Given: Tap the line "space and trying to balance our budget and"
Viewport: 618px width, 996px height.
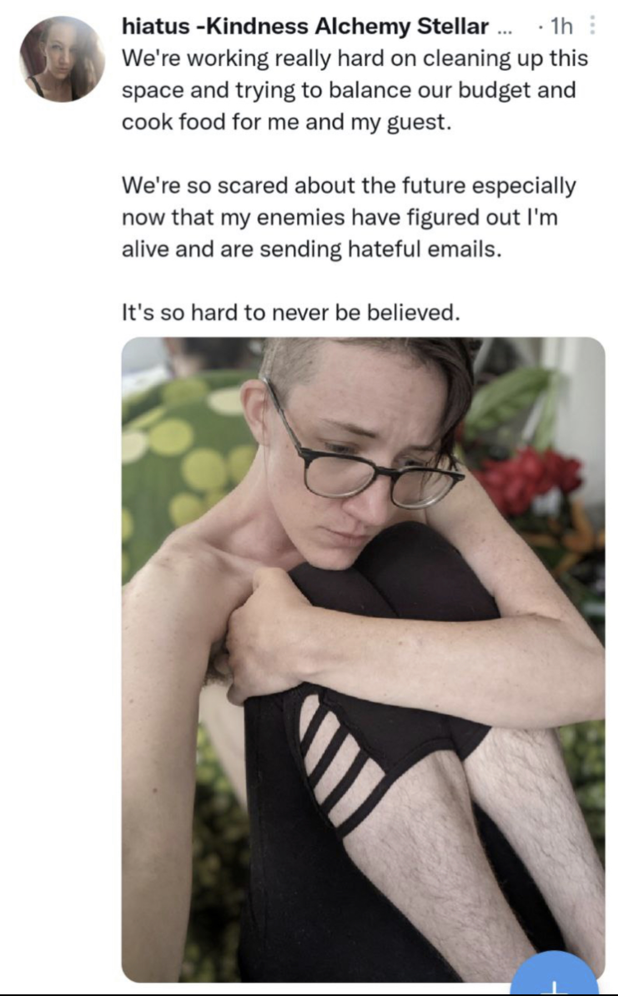Looking at the screenshot, I should click(349, 90).
